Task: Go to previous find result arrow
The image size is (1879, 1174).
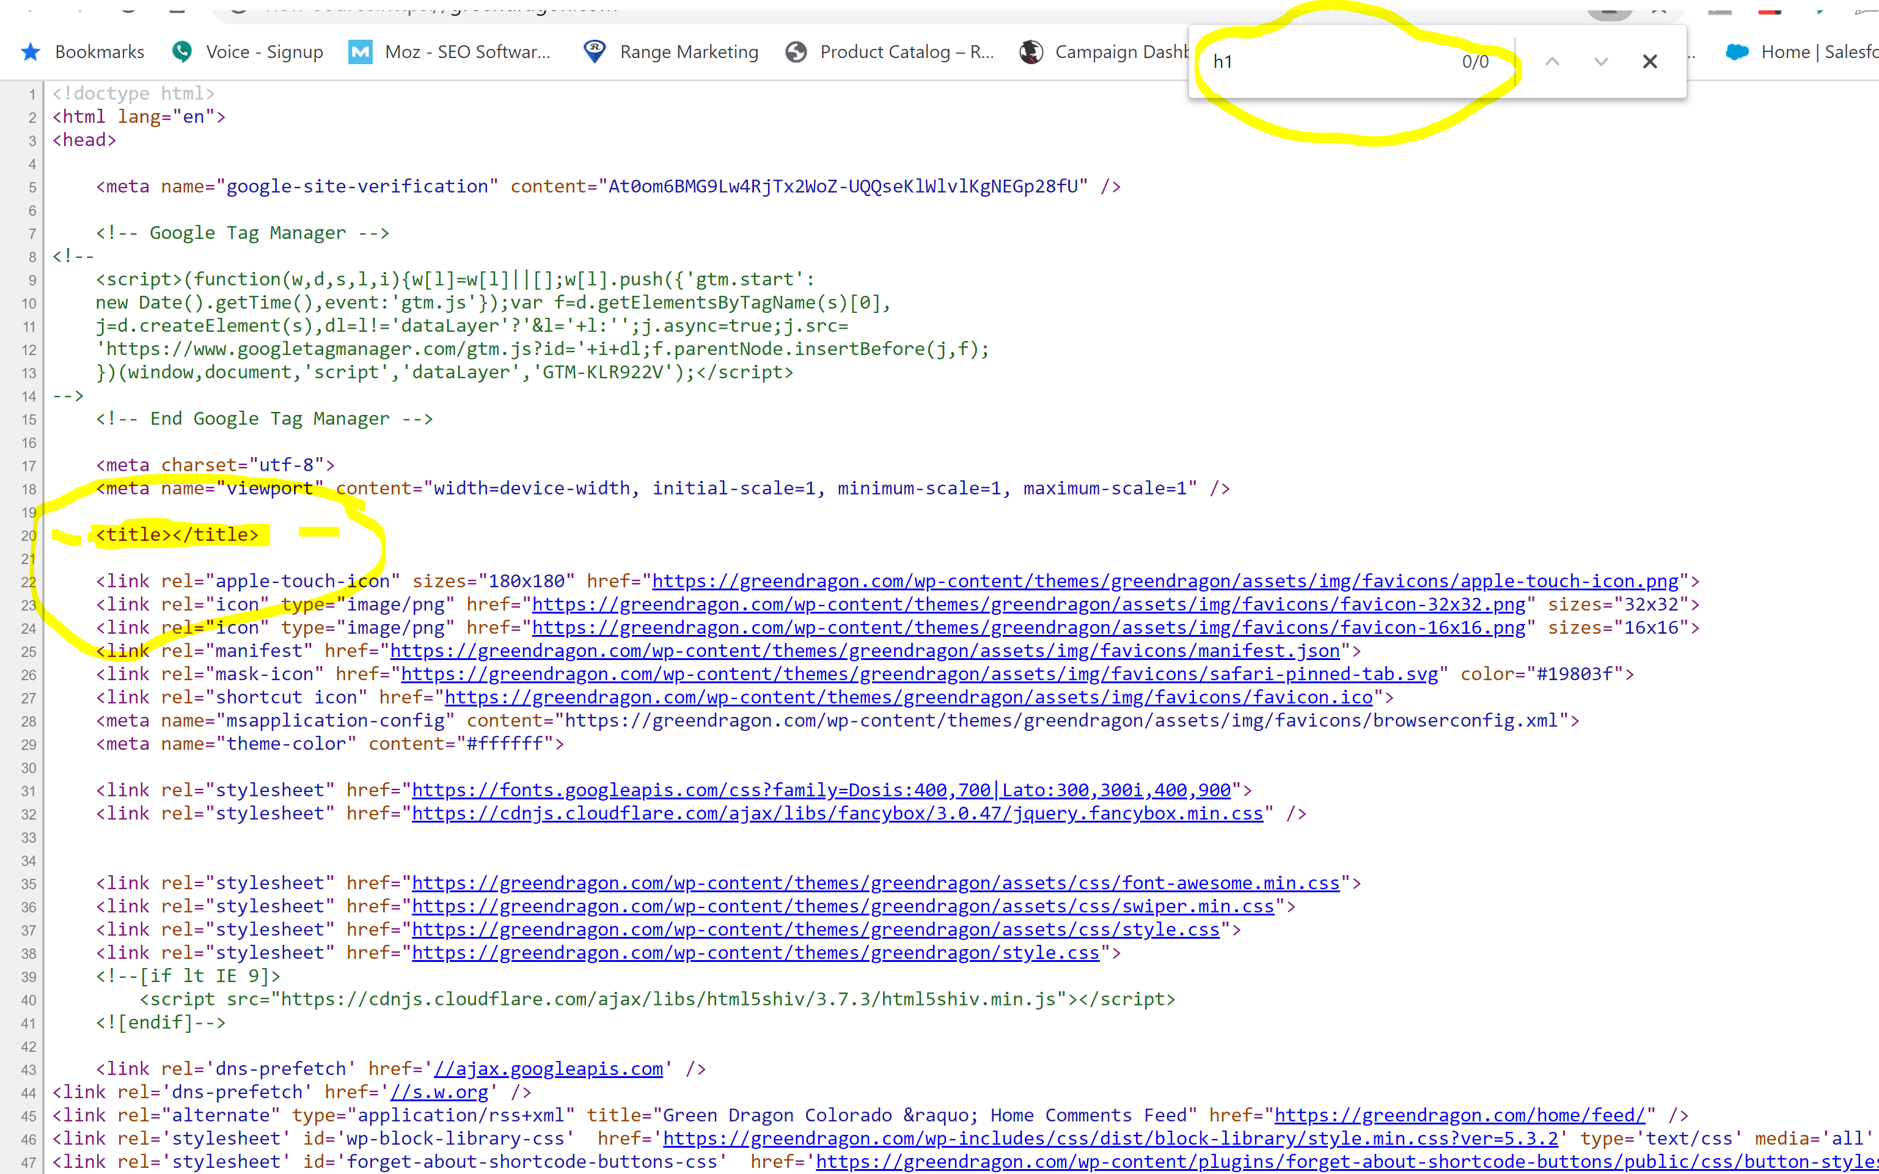Action: coord(1552,61)
